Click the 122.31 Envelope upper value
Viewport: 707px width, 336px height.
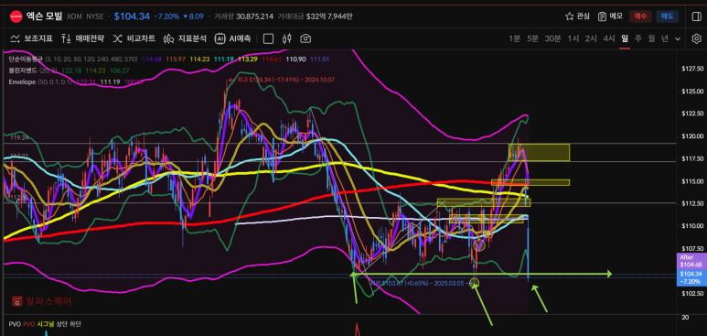85,82
